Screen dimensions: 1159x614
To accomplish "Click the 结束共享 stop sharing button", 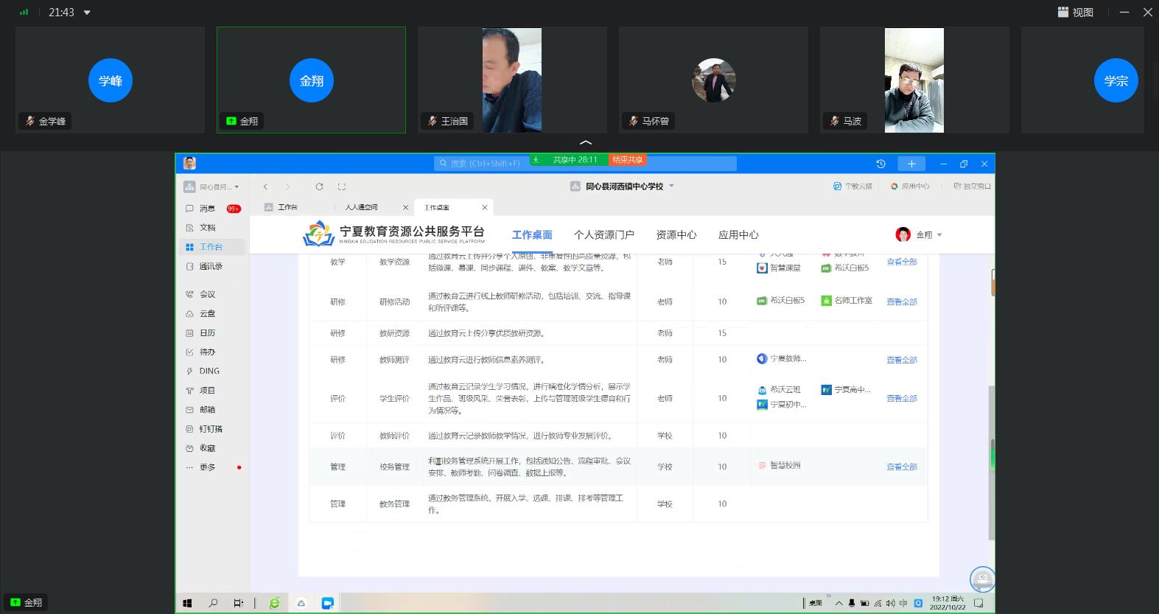I will [628, 160].
